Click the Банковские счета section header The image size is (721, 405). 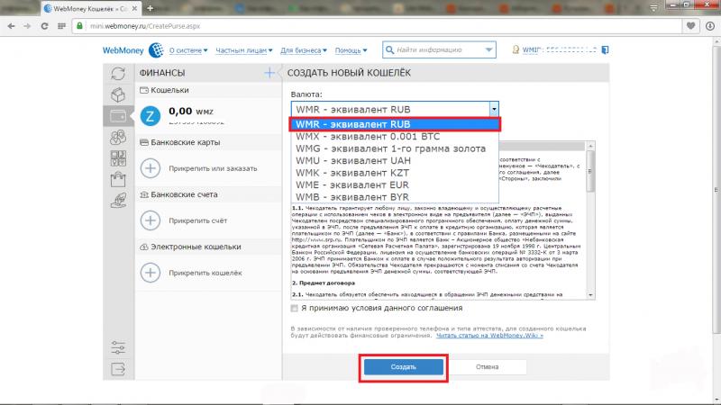208,194
